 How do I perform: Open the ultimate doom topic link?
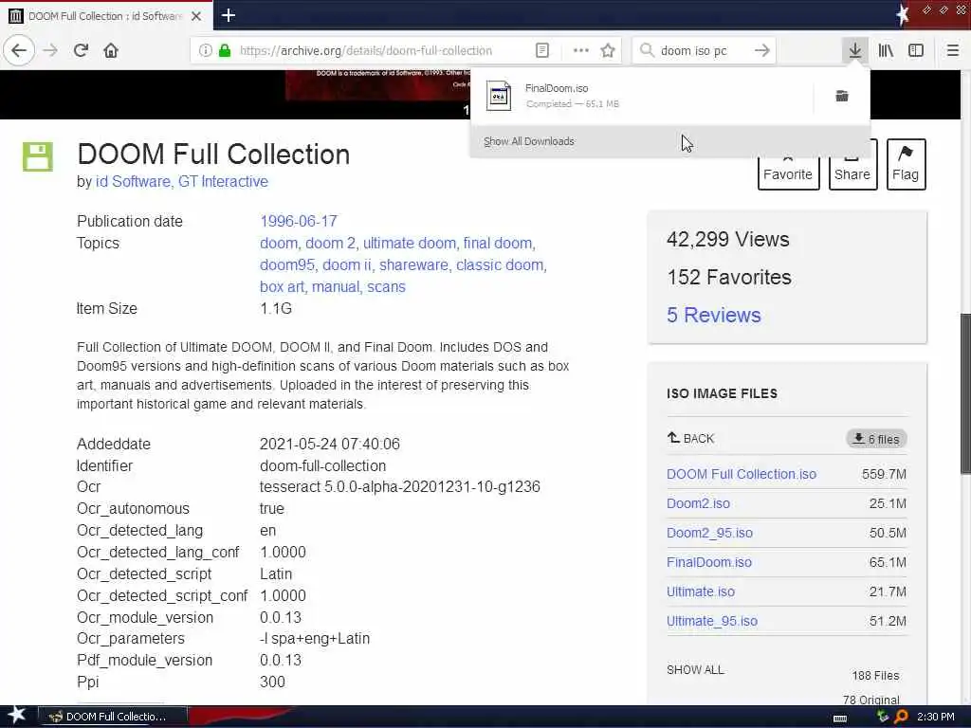point(410,244)
